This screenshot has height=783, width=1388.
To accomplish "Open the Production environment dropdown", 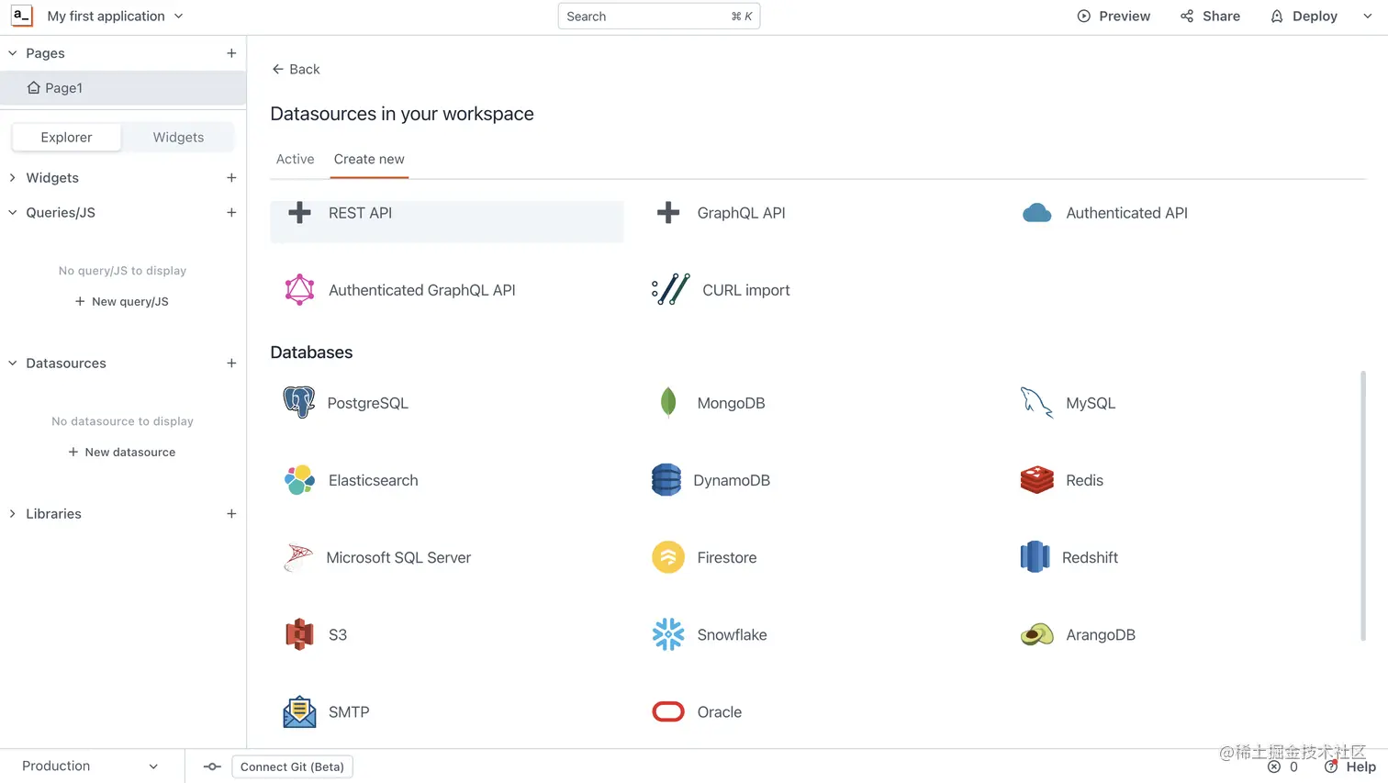I will click(x=90, y=766).
